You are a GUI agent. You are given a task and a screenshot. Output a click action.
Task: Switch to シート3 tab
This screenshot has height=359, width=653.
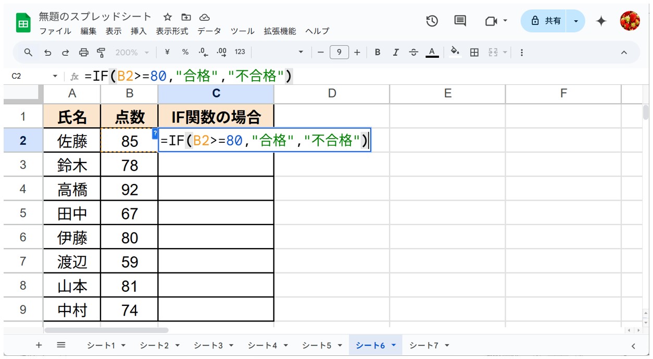coord(208,345)
